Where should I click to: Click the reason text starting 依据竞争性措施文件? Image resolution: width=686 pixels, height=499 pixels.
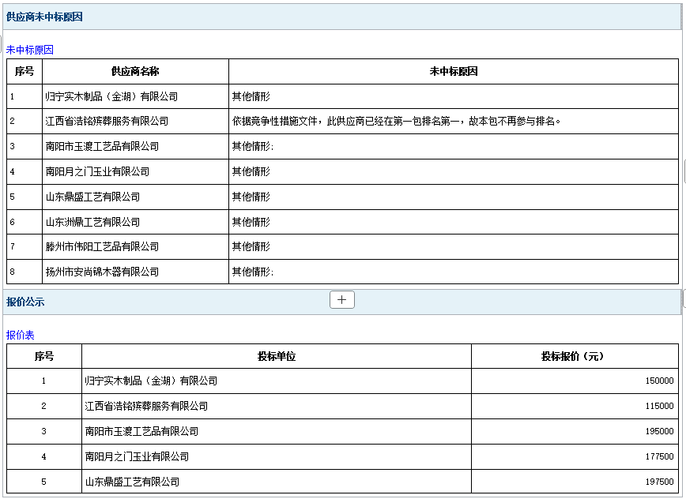pyautogui.click(x=397, y=121)
